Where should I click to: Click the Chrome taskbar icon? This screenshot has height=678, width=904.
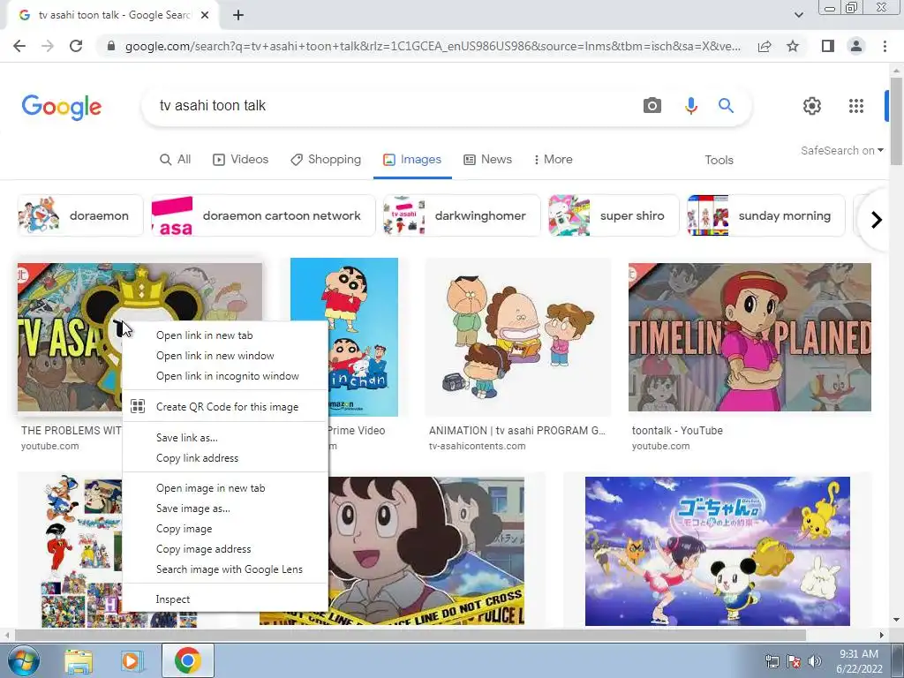pyautogui.click(x=188, y=660)
